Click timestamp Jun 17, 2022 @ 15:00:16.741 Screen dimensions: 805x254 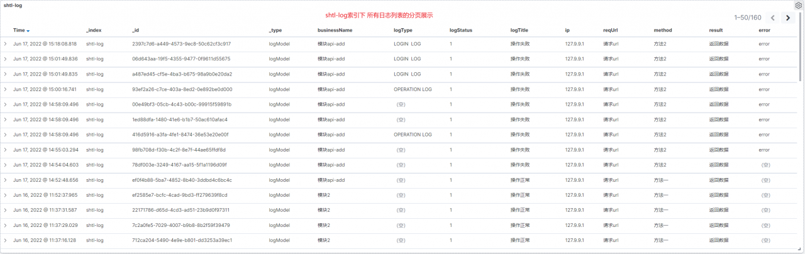[x=45, y=89]
